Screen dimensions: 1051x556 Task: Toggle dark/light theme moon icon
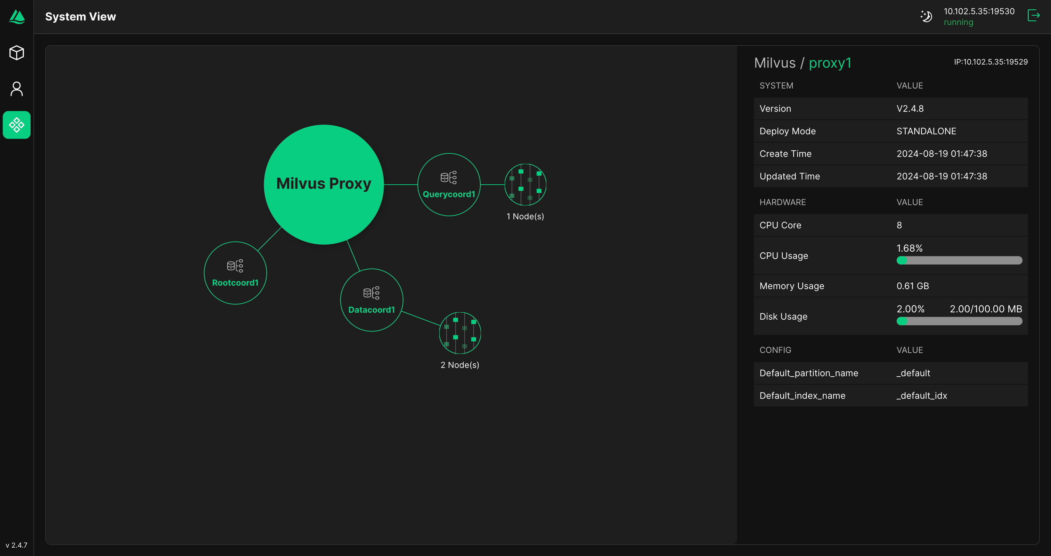(926, 16)
